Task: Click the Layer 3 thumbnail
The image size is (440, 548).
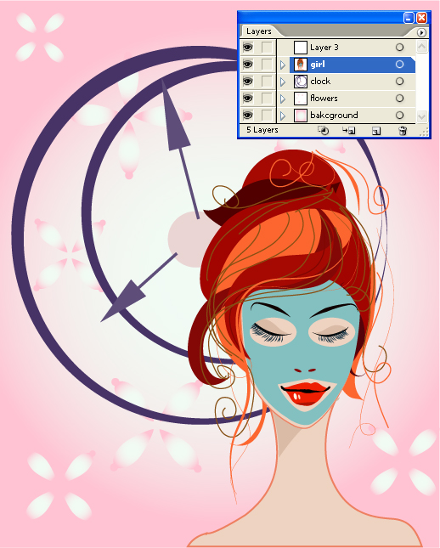Action: tap(300, 48)
